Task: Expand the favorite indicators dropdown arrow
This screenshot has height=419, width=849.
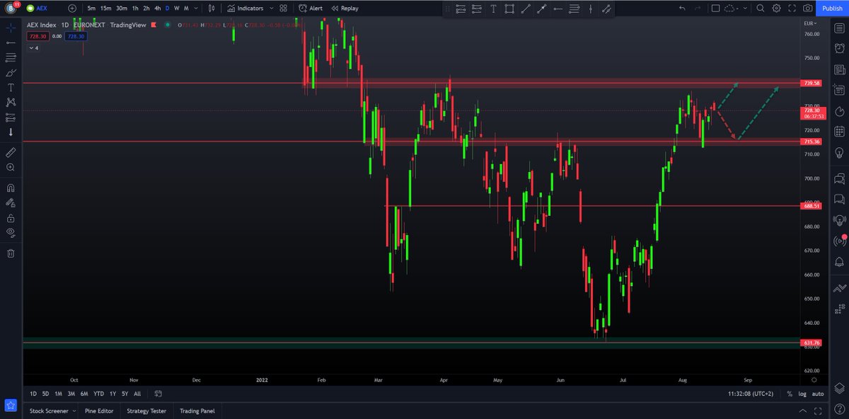Action: (272, 8)
